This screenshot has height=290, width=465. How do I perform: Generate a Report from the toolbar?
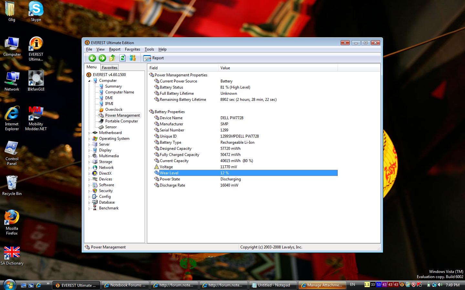(x=154, y=58)
